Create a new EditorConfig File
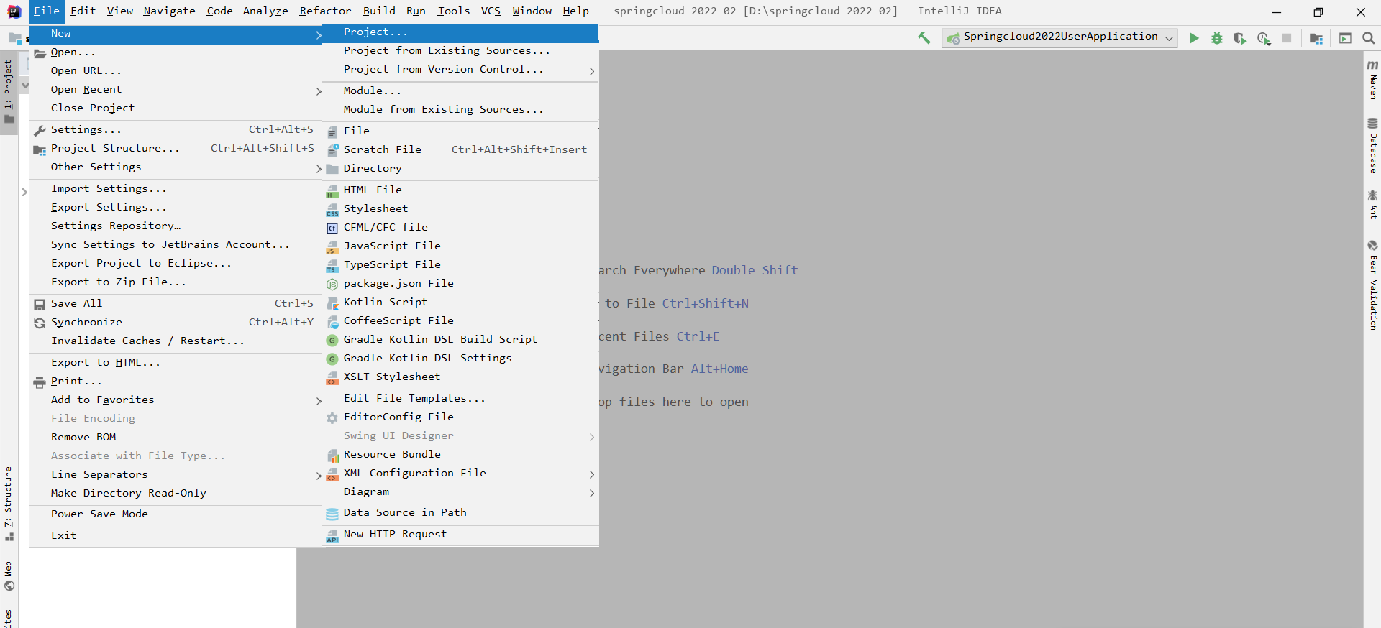This screenshot has width=1381, height=628. point(460,417)
